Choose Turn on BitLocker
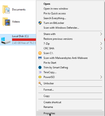This screenshot has width=105, height=116. (70, 23)
